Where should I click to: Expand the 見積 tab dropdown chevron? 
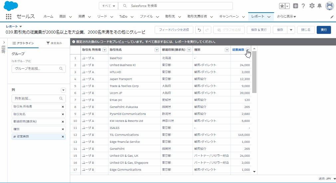click(89, 17)
